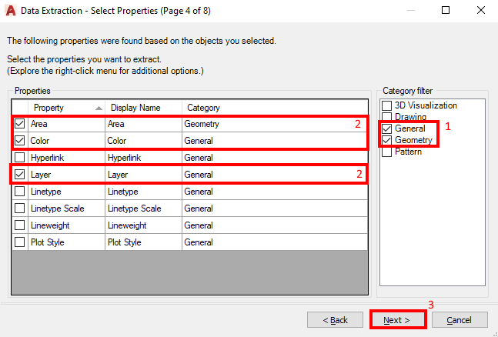Select the Linetype display name cell
Viewport: 498px width, 337px height.
click(143, 192)
